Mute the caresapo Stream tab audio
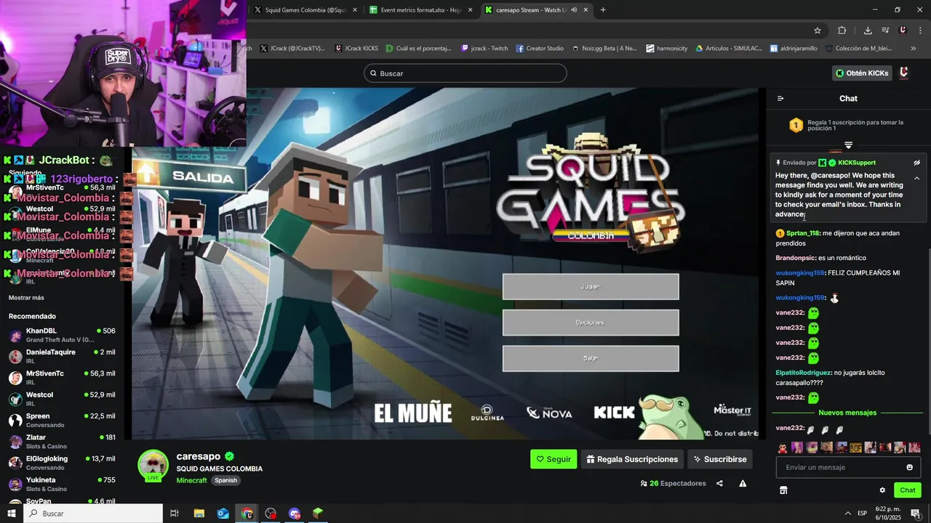 (x=574, y=10)
